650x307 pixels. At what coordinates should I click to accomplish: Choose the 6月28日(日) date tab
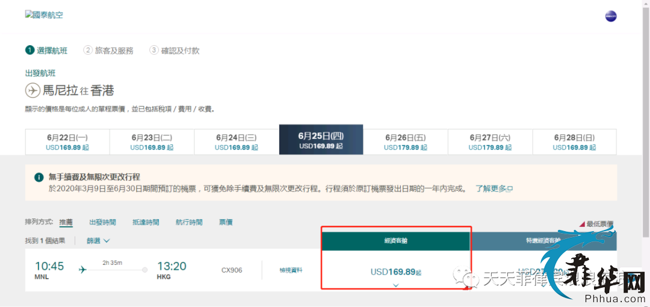[575, 142]
